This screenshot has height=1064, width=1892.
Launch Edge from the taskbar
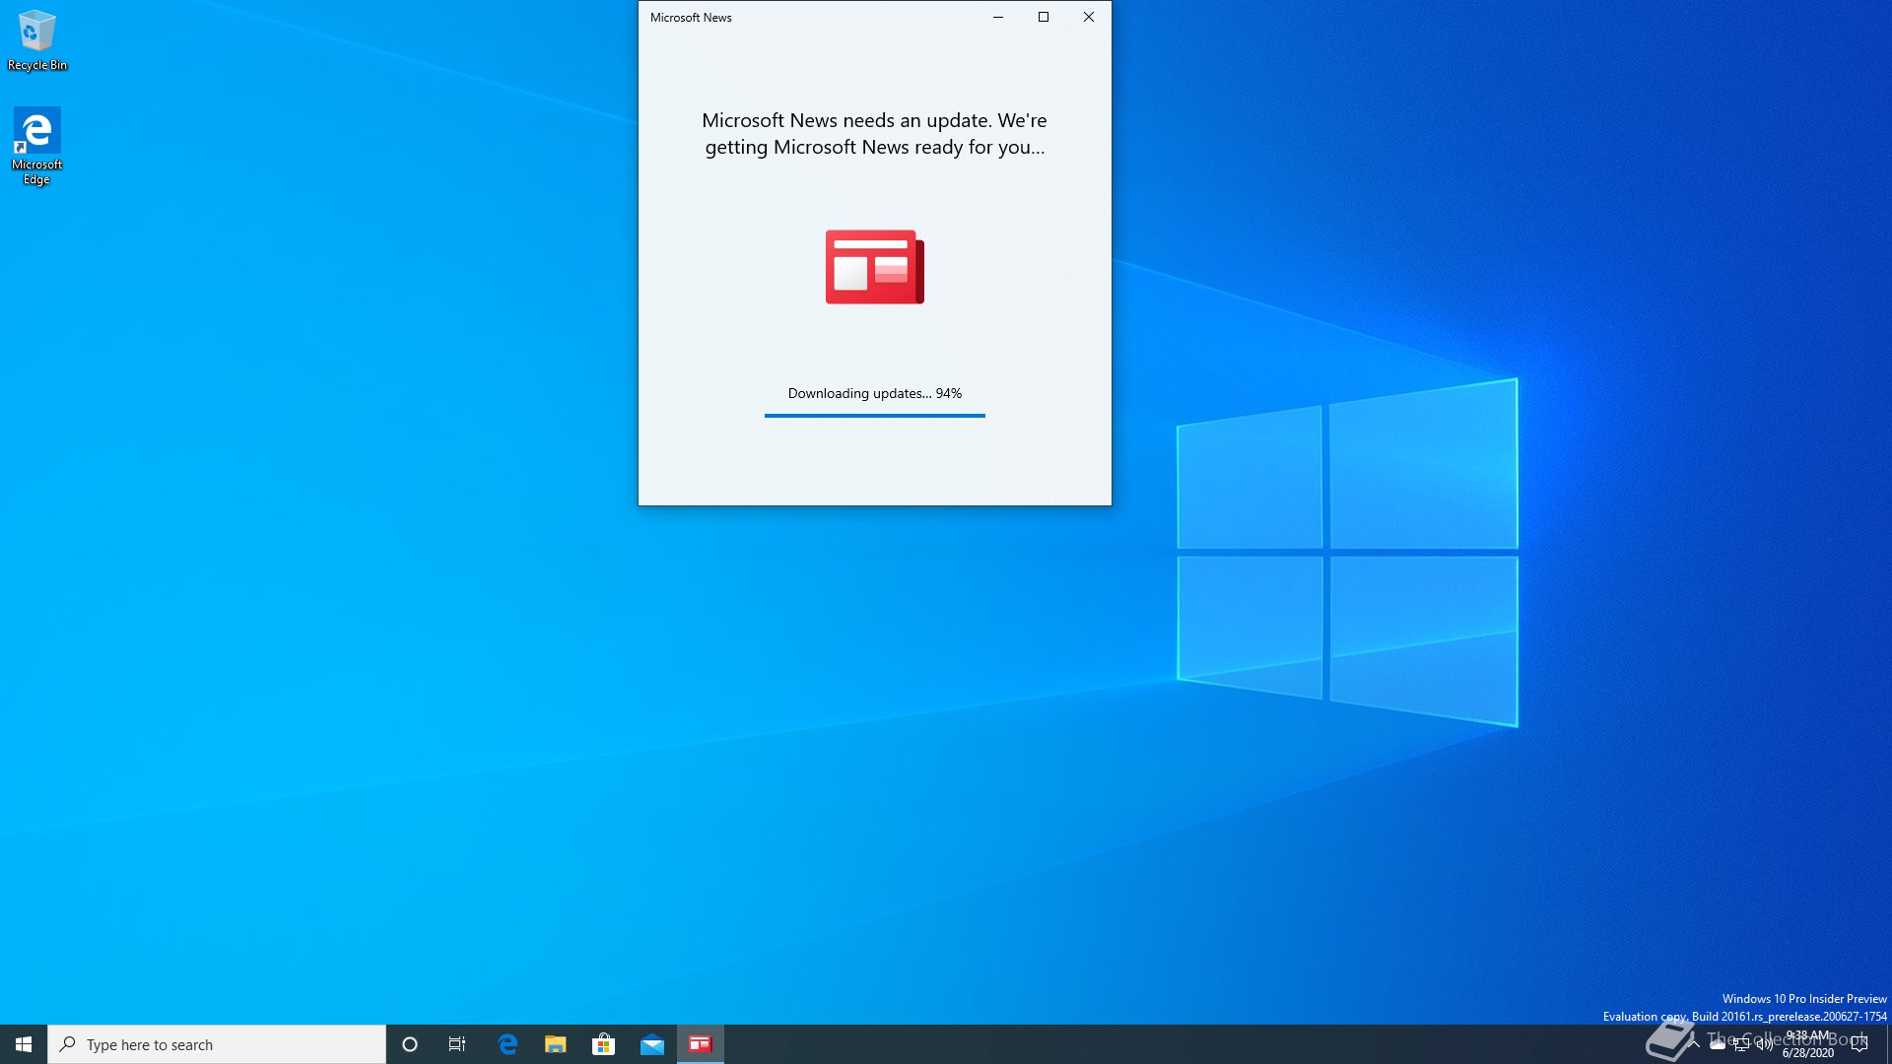tap(507, 1044)
